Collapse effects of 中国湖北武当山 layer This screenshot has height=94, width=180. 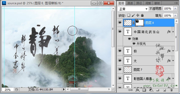point(173,32)
